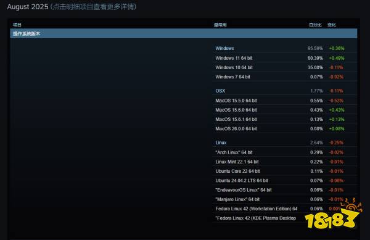
Task: Click the +0.36% Windows change value
Action: (x=337, y=48)
